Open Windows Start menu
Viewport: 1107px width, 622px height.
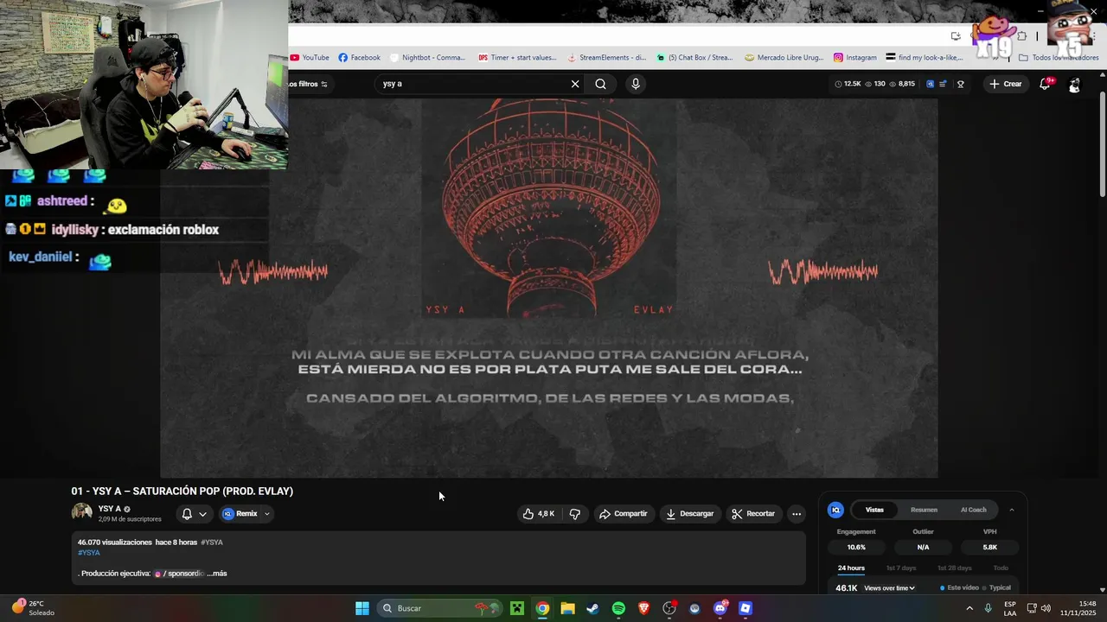coord(362,608)
